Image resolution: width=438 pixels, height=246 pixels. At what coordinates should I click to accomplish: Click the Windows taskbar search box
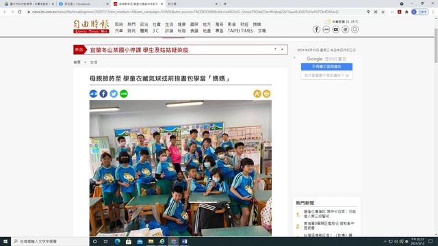point(50,241)
